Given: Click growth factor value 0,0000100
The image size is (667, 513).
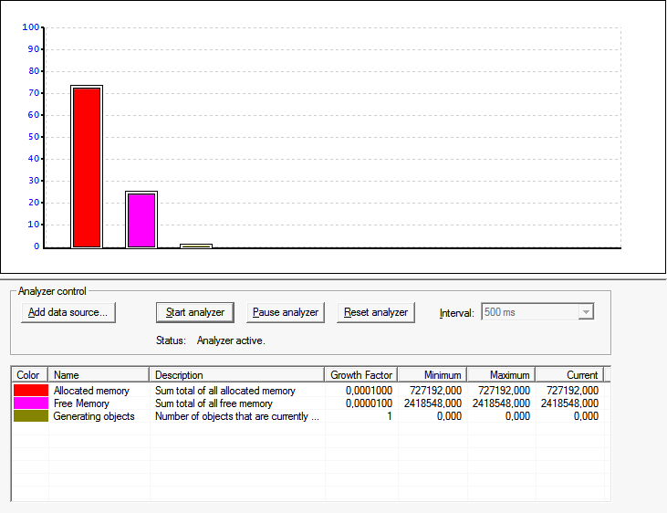Looking at the screenshot, I should 369,403.
